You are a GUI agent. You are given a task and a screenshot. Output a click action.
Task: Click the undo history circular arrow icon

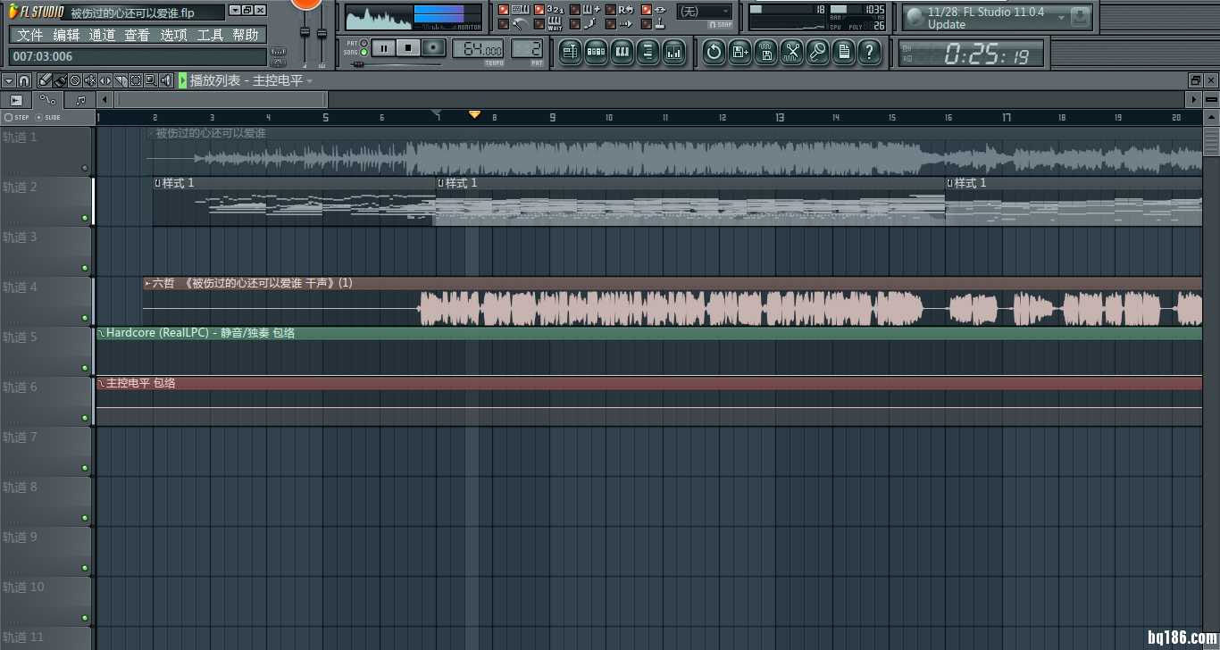pos(714,52)
